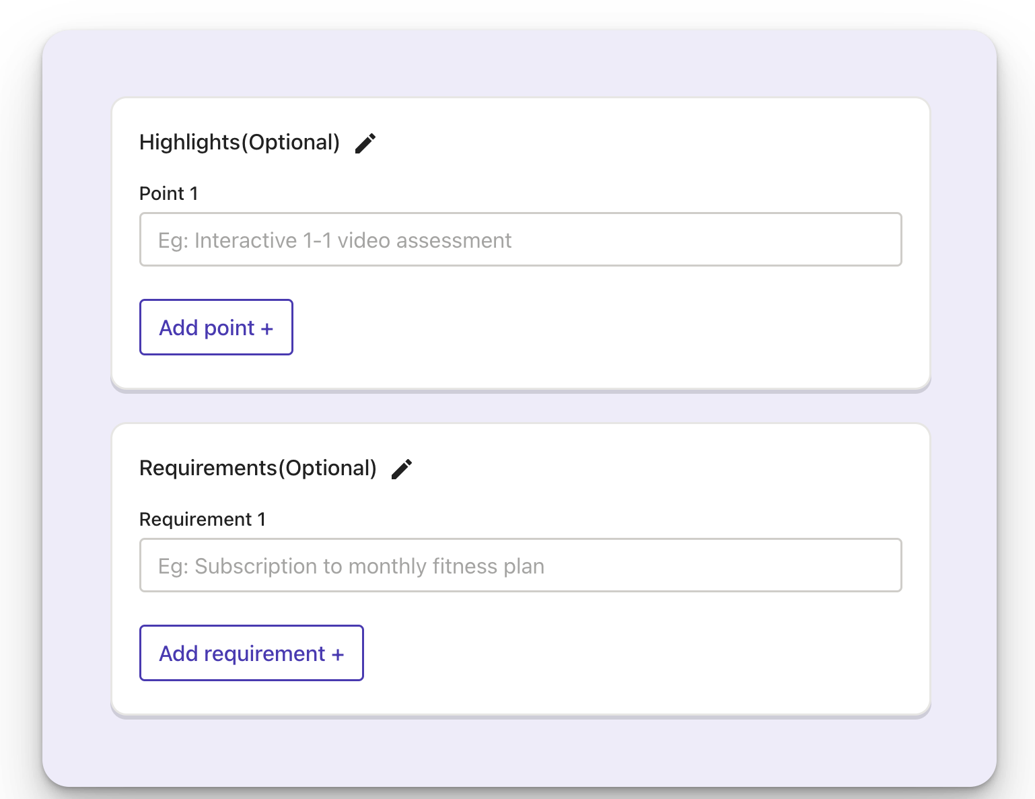Viewport: 1035px width, 799px height.
Task: Add another highlight point
Action: click(x=216, y=327)
